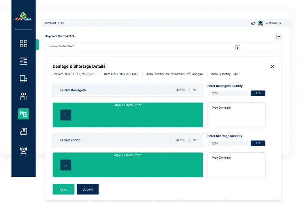Viewport: 300px width, 204px height.
Task: Click the play icon in item row
Action: (238, 48)
